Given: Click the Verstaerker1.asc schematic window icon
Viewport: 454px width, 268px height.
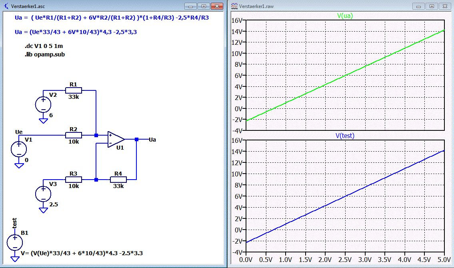Looking at the screenshot, I should pos(6,6).
